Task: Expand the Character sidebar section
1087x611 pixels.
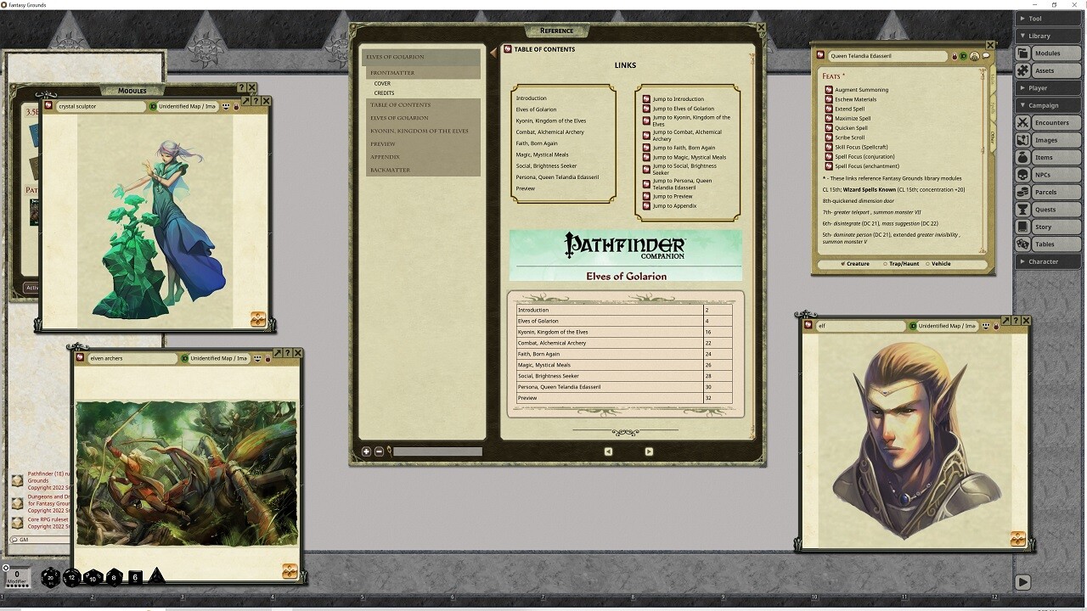Action: click(1049, 261)
